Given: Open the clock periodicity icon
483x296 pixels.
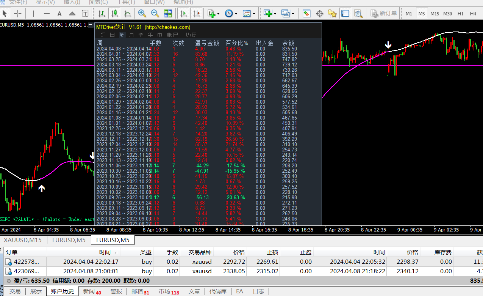Looking at the screenshot, I should point(229,14).
